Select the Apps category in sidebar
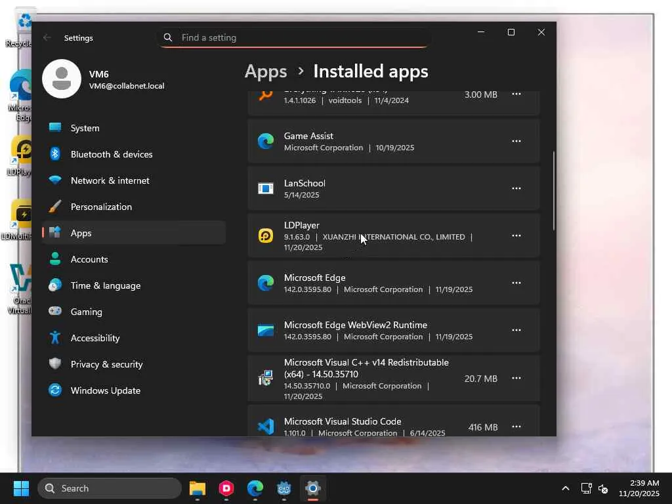 tap(134, 233)
